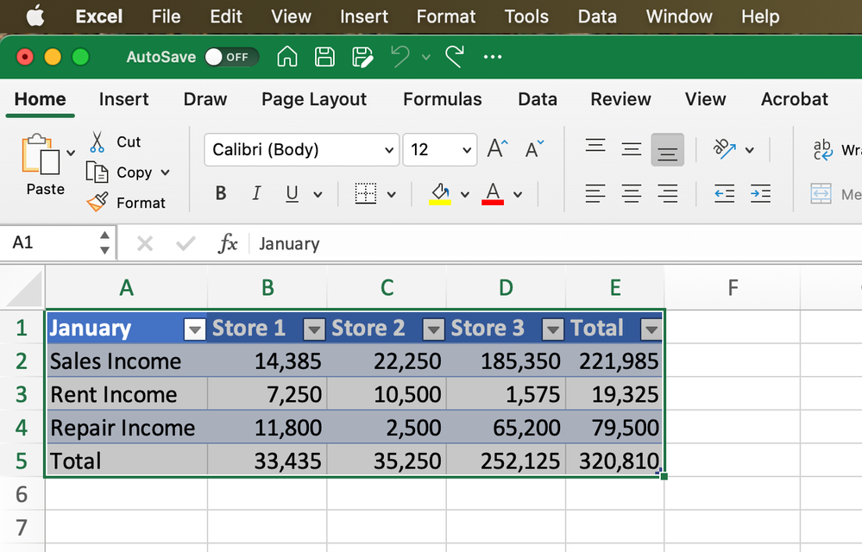Increase the indent
Viewport: 862px width, 552px height.
click(760, 193)
